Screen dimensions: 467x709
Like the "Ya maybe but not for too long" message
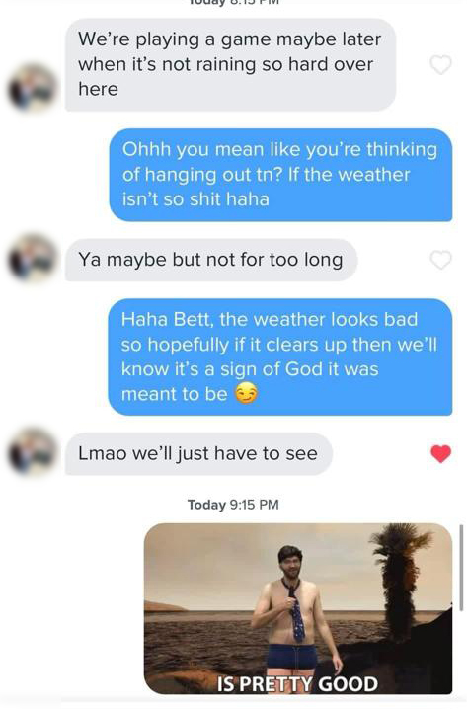click(x=440, y=260)
